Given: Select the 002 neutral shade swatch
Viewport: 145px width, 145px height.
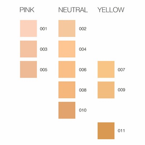Looking at the screenshot, I should pos(67,28).
